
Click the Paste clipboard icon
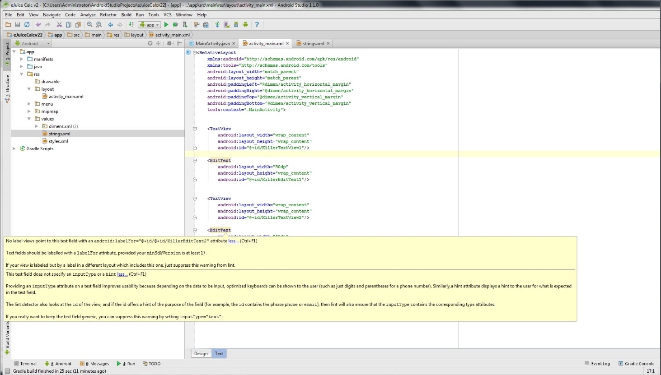[x=78, y=25]
